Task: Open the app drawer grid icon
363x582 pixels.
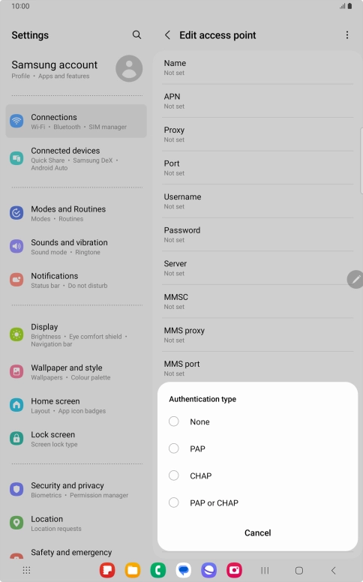Action: [x=26, y=570]
